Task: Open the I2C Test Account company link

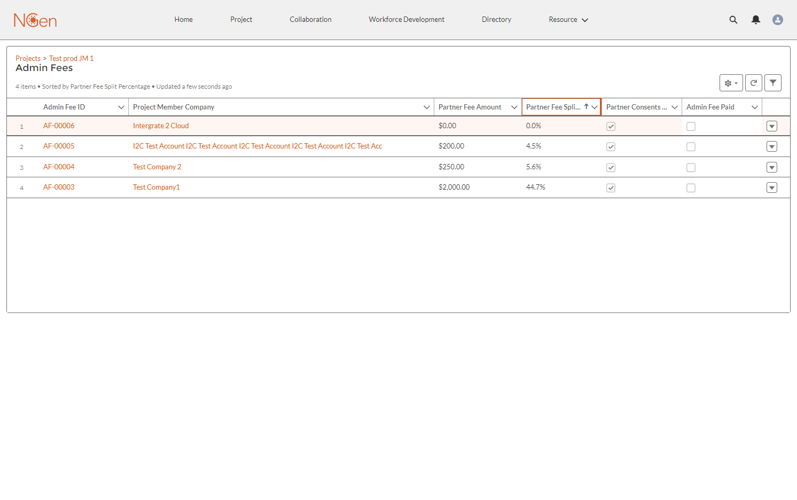Action: click(x=257, y=146)
